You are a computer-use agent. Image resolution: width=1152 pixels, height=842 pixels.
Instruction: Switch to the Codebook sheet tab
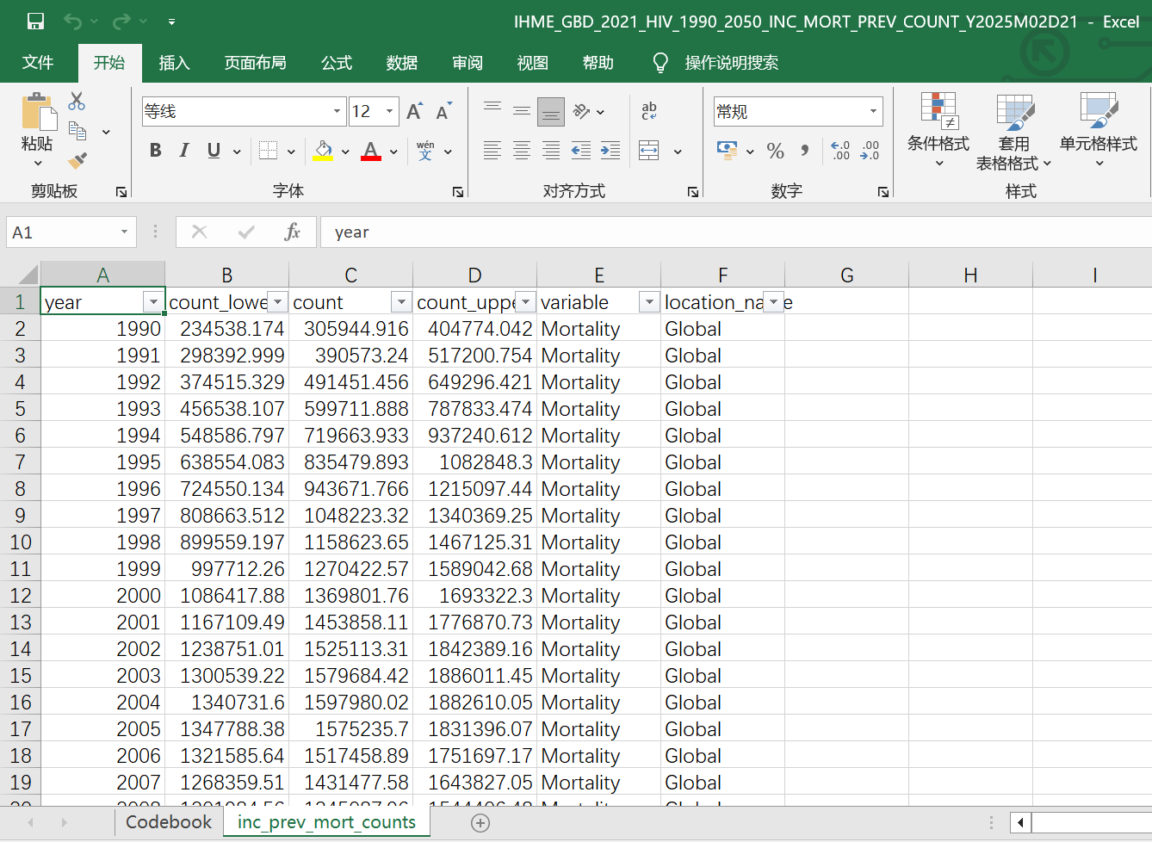168,822
